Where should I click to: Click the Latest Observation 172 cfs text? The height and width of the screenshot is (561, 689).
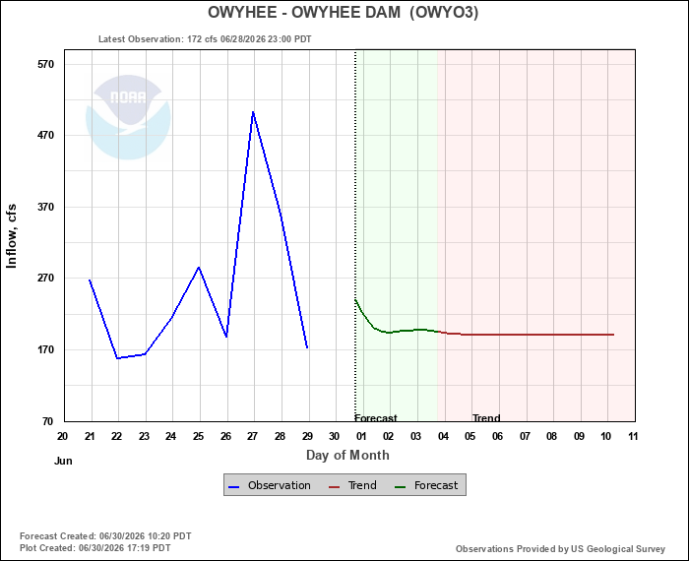pyautogui.click(x=205, y=39)
